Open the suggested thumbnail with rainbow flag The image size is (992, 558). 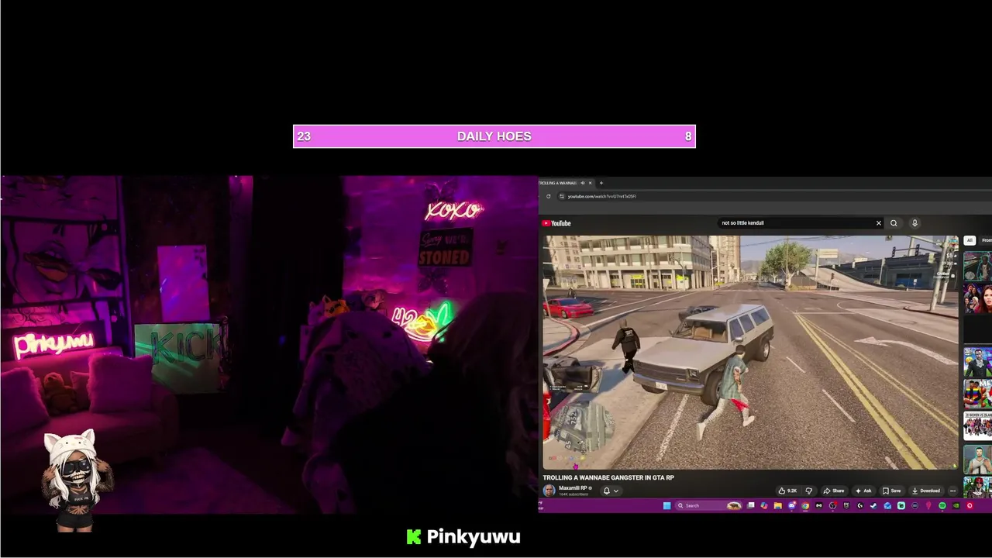point(978,394)
